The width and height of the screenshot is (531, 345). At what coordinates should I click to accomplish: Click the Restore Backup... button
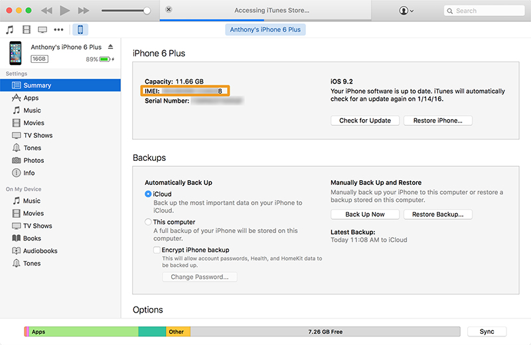pos(437,215)
